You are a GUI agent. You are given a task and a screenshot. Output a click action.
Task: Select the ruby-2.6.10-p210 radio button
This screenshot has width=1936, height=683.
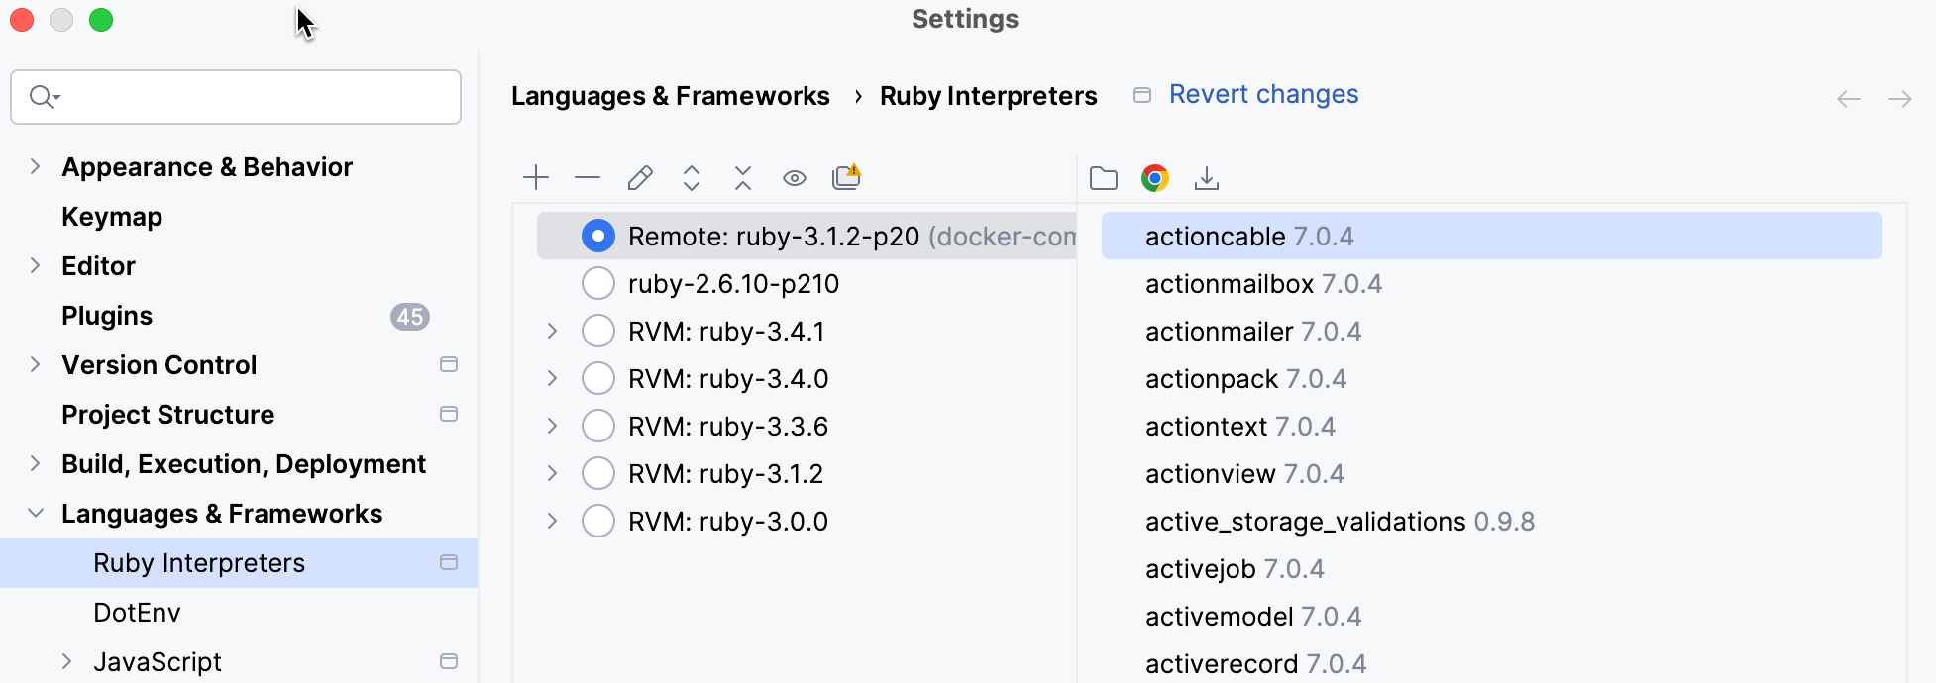[x=598, y=283]
